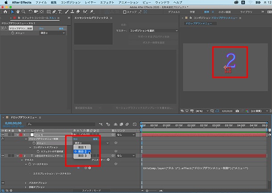
Task: Expand the パスのオプション group
Action: pos(26,183)
